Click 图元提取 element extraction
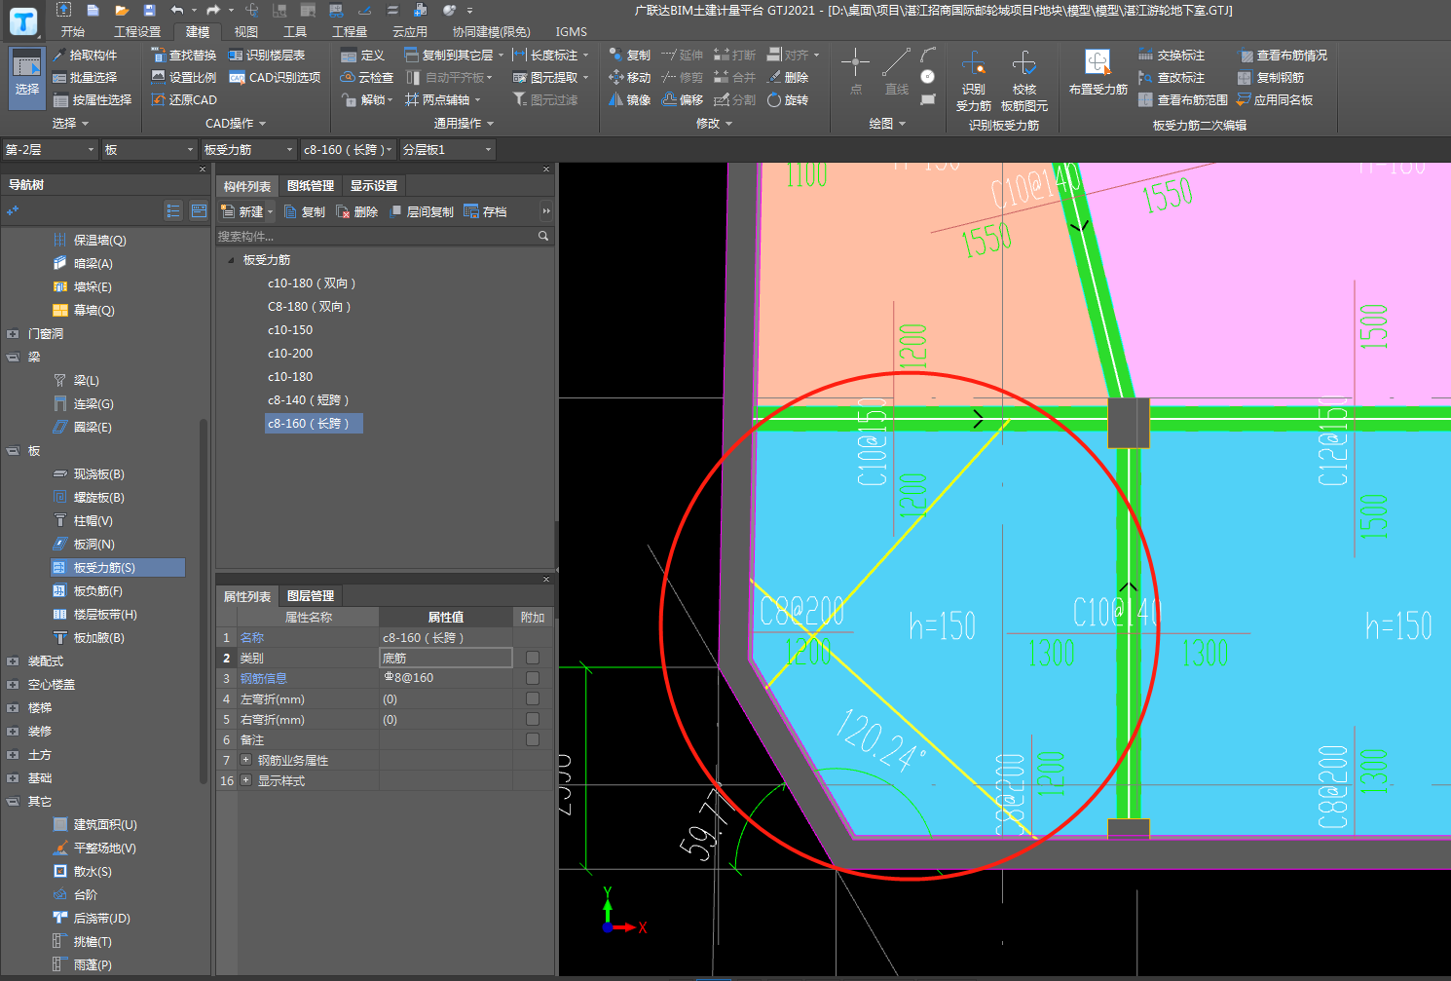The height and width of the screenshot is (981, 1451). click(x=550, y=78)
